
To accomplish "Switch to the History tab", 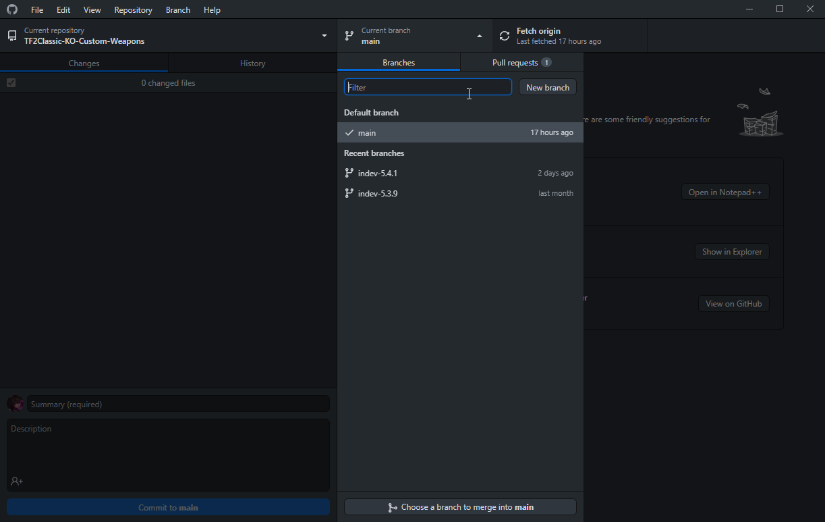I will pos(253,63).
